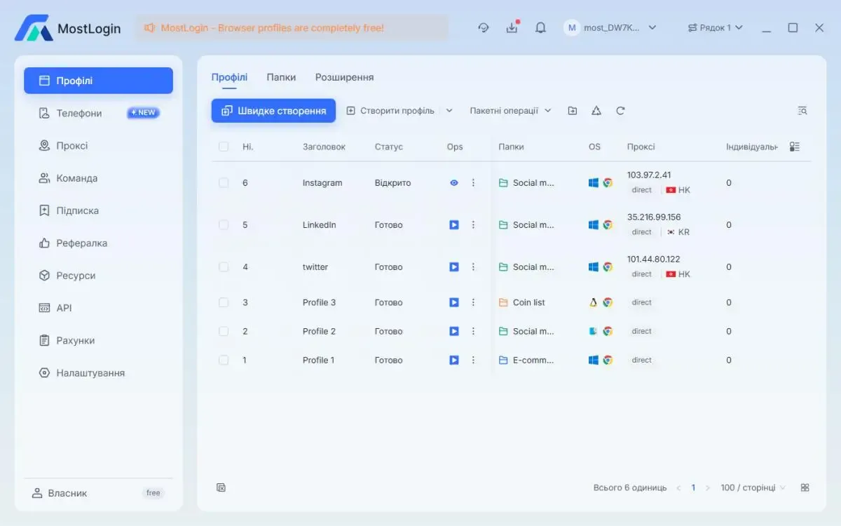The height and width of the screenshot is (526, 841).
Task: Click the search filter icon above the table
Action: (802, 111)
